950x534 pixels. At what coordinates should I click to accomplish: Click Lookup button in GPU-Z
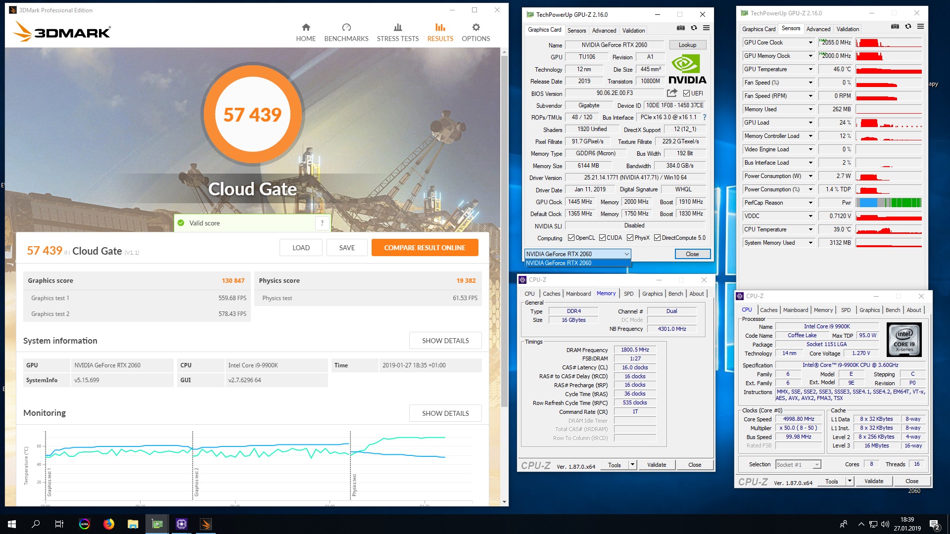(x=687, y=45)
